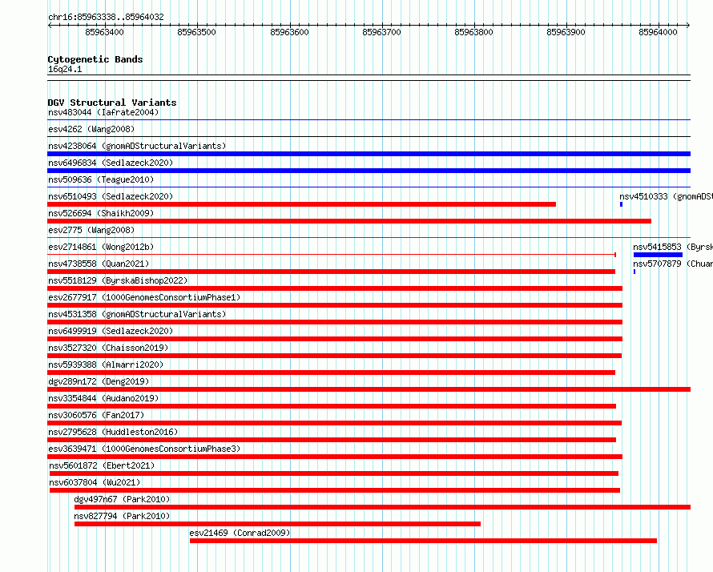Click nsv3060576 (Fan2017) label

coord(96,415)
